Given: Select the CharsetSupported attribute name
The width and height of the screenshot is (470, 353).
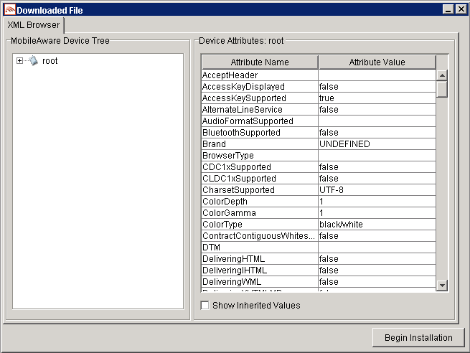Looking at the screenshot, I should pyautogui.click(x=260, y=190).
